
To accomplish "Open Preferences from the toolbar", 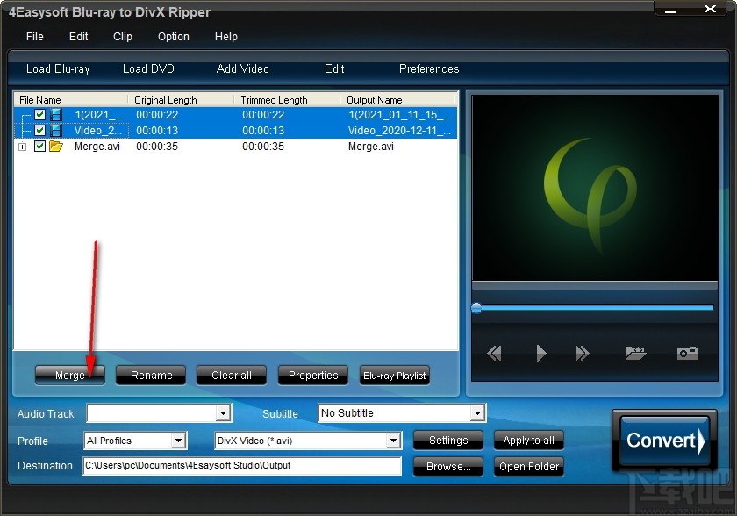I will tap(429, 68).
